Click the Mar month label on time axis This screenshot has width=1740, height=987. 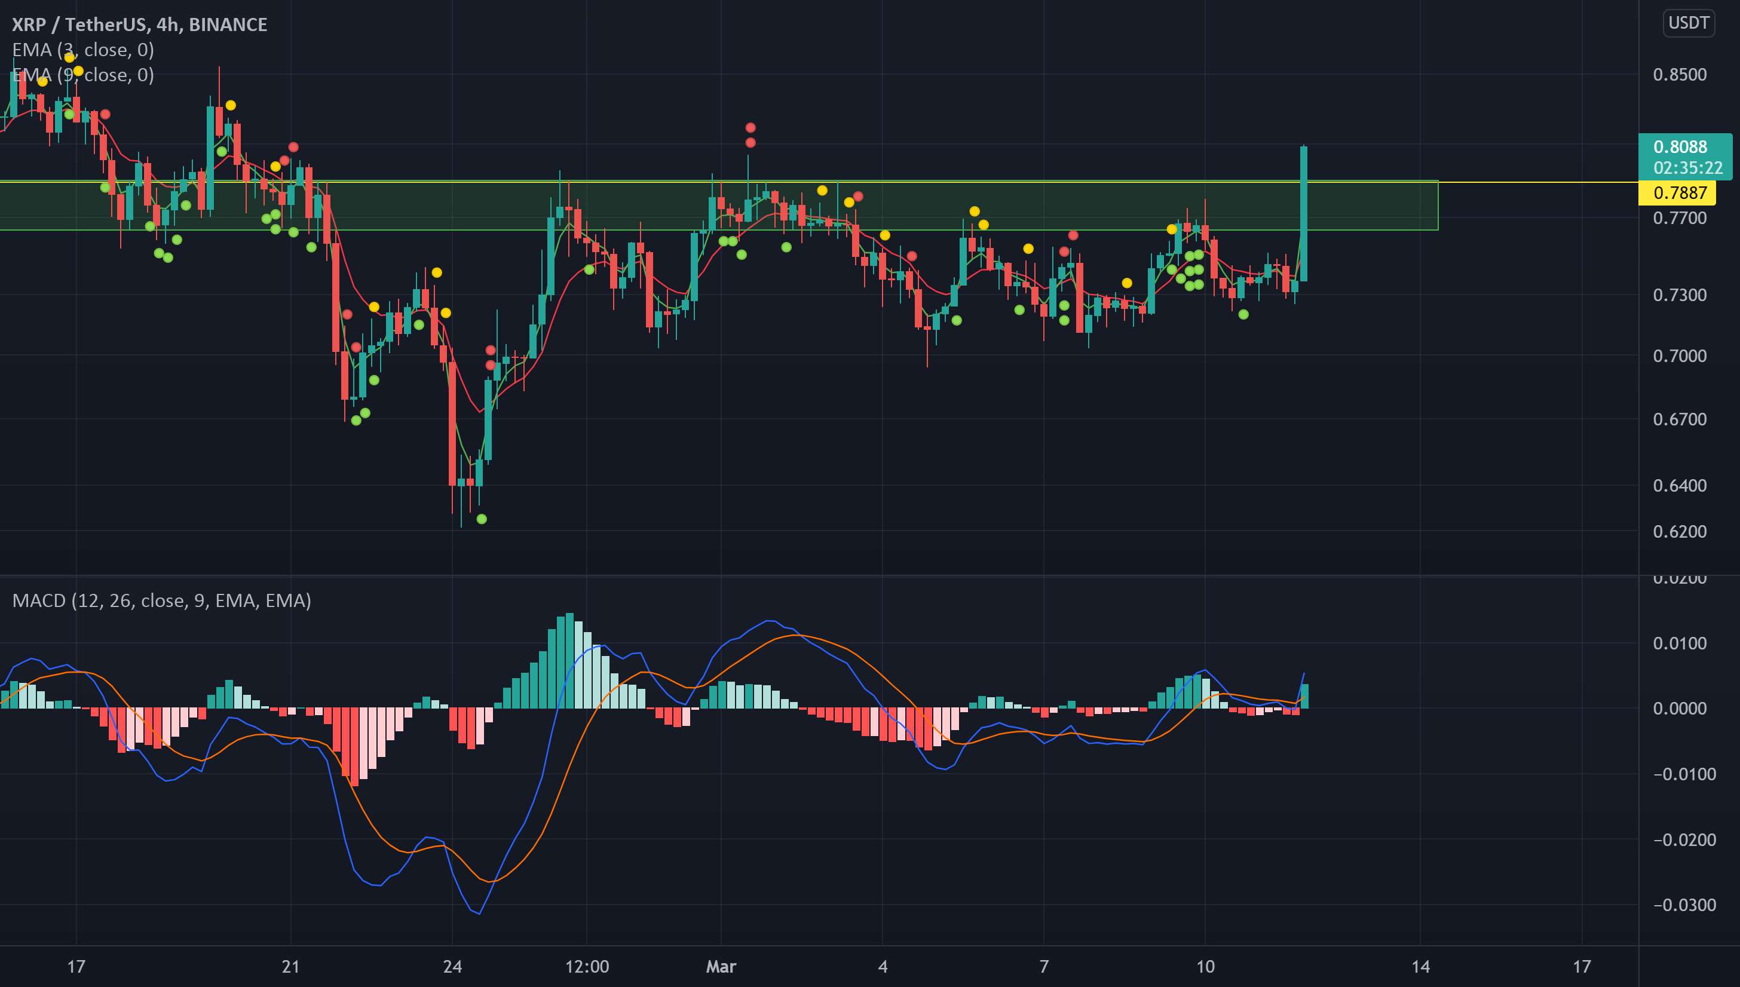click(721, 966)
